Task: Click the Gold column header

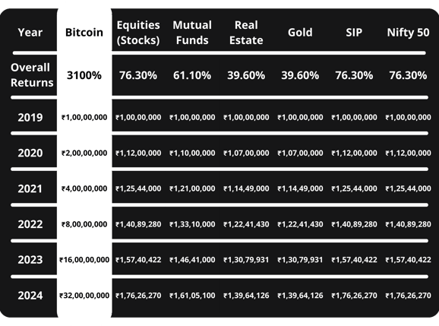Action: click(x=300, y=33)
